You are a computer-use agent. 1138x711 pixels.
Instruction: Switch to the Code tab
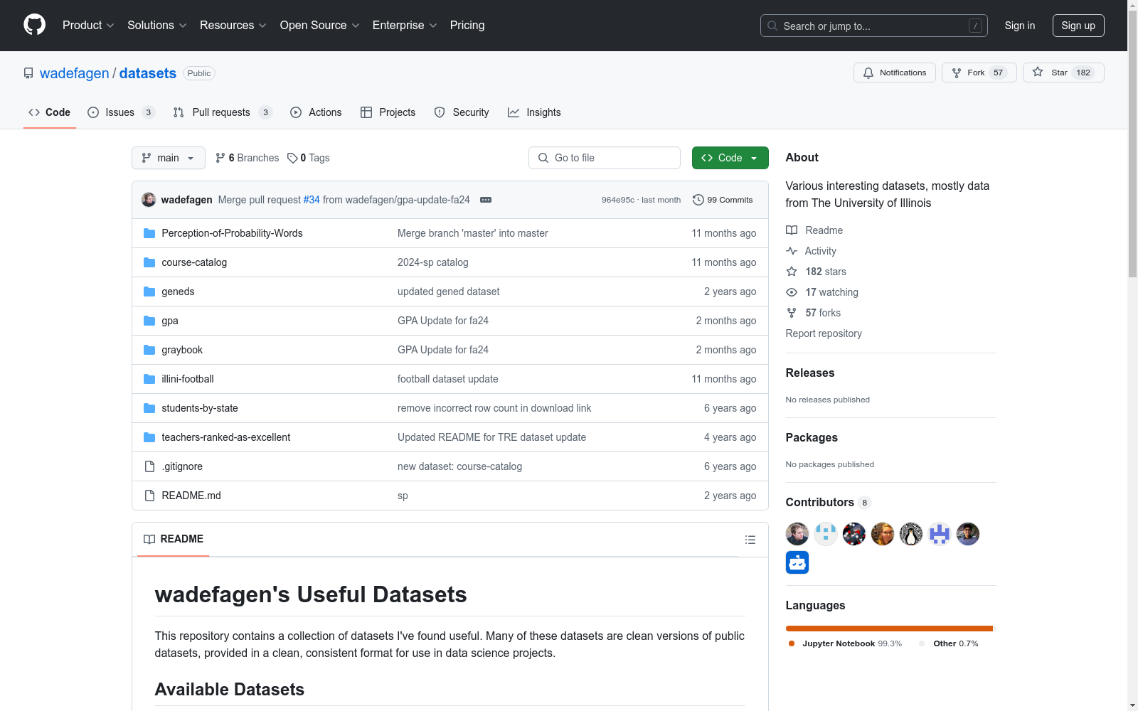tap(50, 112)
